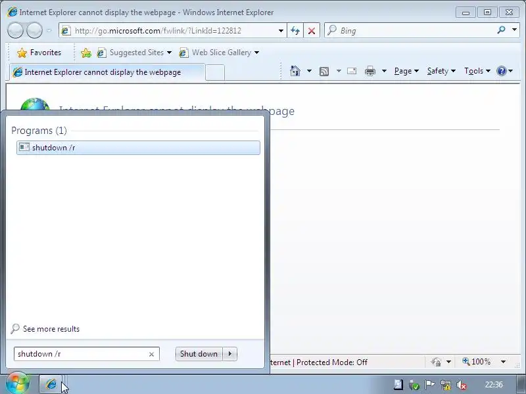This screenshot has width=526, height=394.
Task: Click the Add to Favorites Bar icon
Action: coord(86,53)
